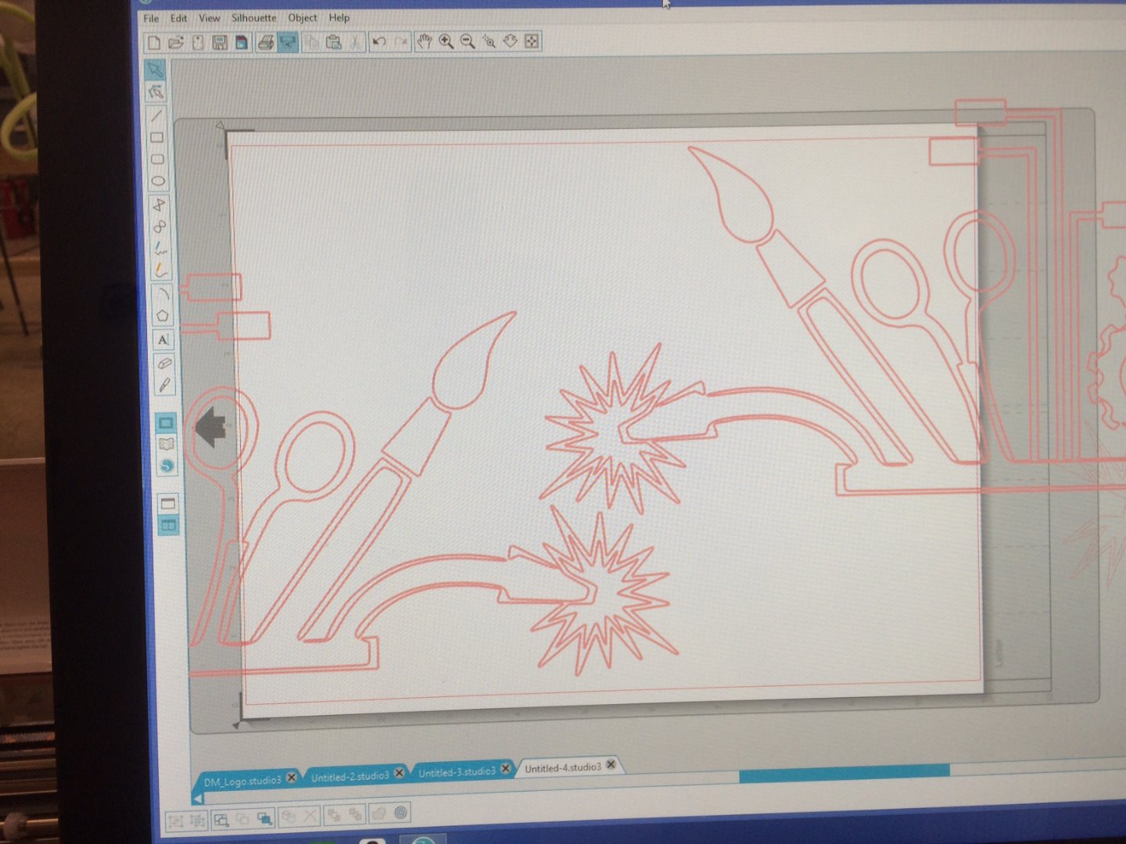Choose the Select arrow tool

[x=155, y=70]
